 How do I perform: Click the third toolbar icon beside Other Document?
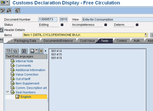pos(17,11)
